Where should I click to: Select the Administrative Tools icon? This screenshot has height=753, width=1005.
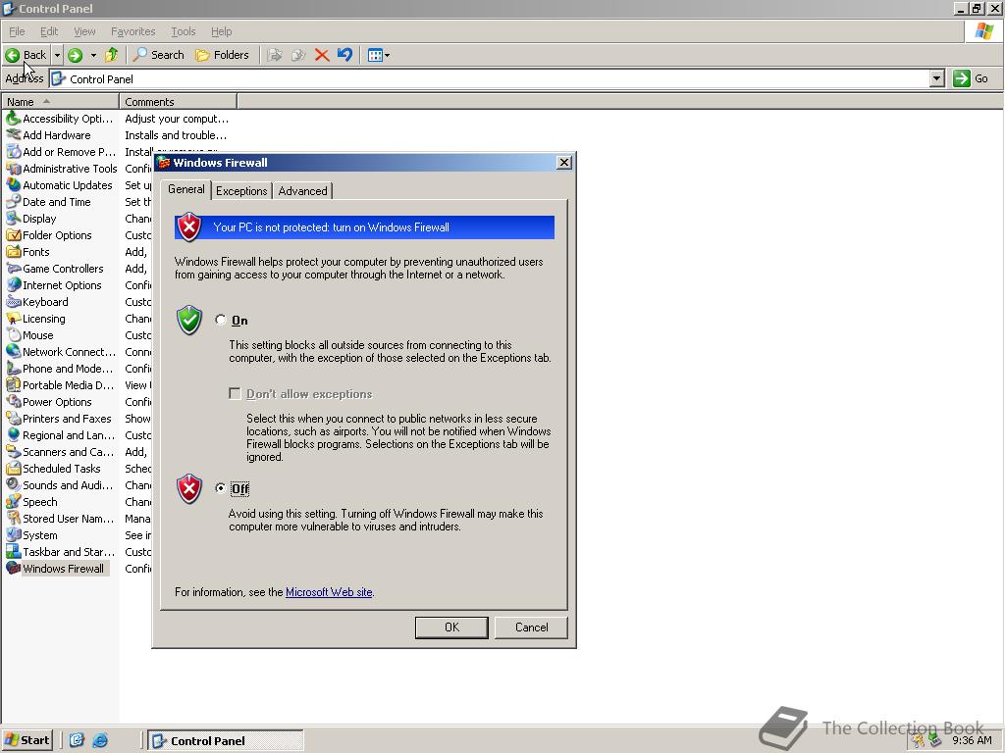coord(13,168)
